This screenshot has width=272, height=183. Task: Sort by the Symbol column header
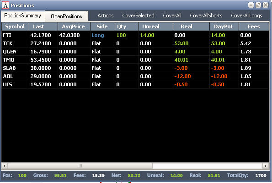(15, 26)
